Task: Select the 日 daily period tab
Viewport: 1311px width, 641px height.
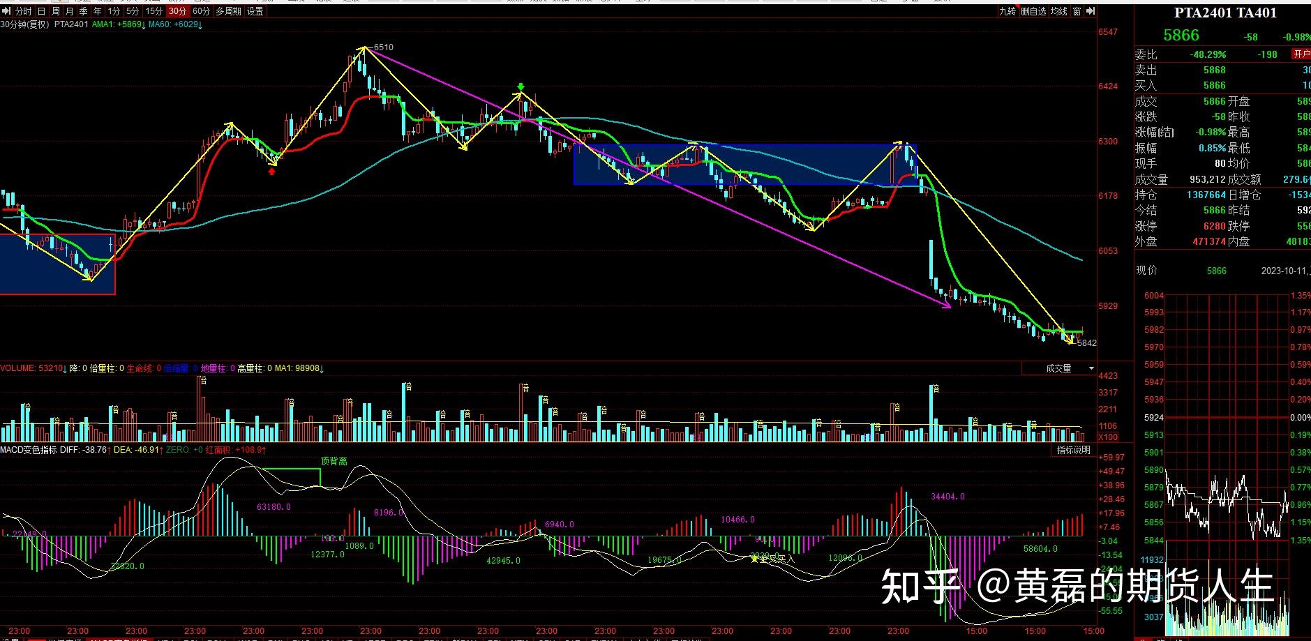Action: pyautogui.click(x=41, y=11)
